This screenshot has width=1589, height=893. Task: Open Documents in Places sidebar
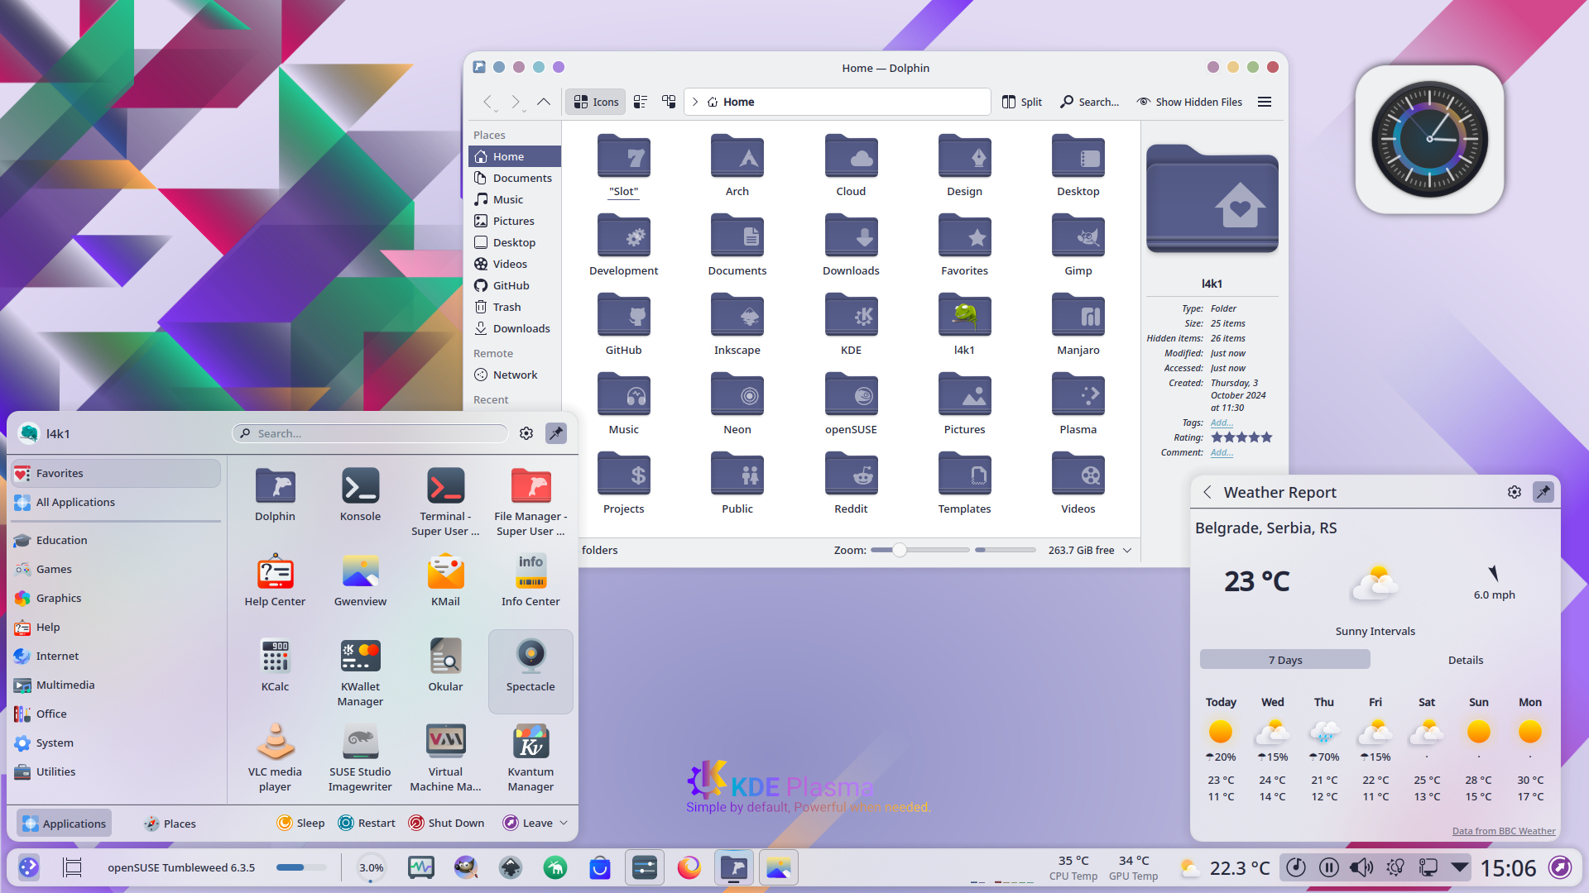pos(514,178)
